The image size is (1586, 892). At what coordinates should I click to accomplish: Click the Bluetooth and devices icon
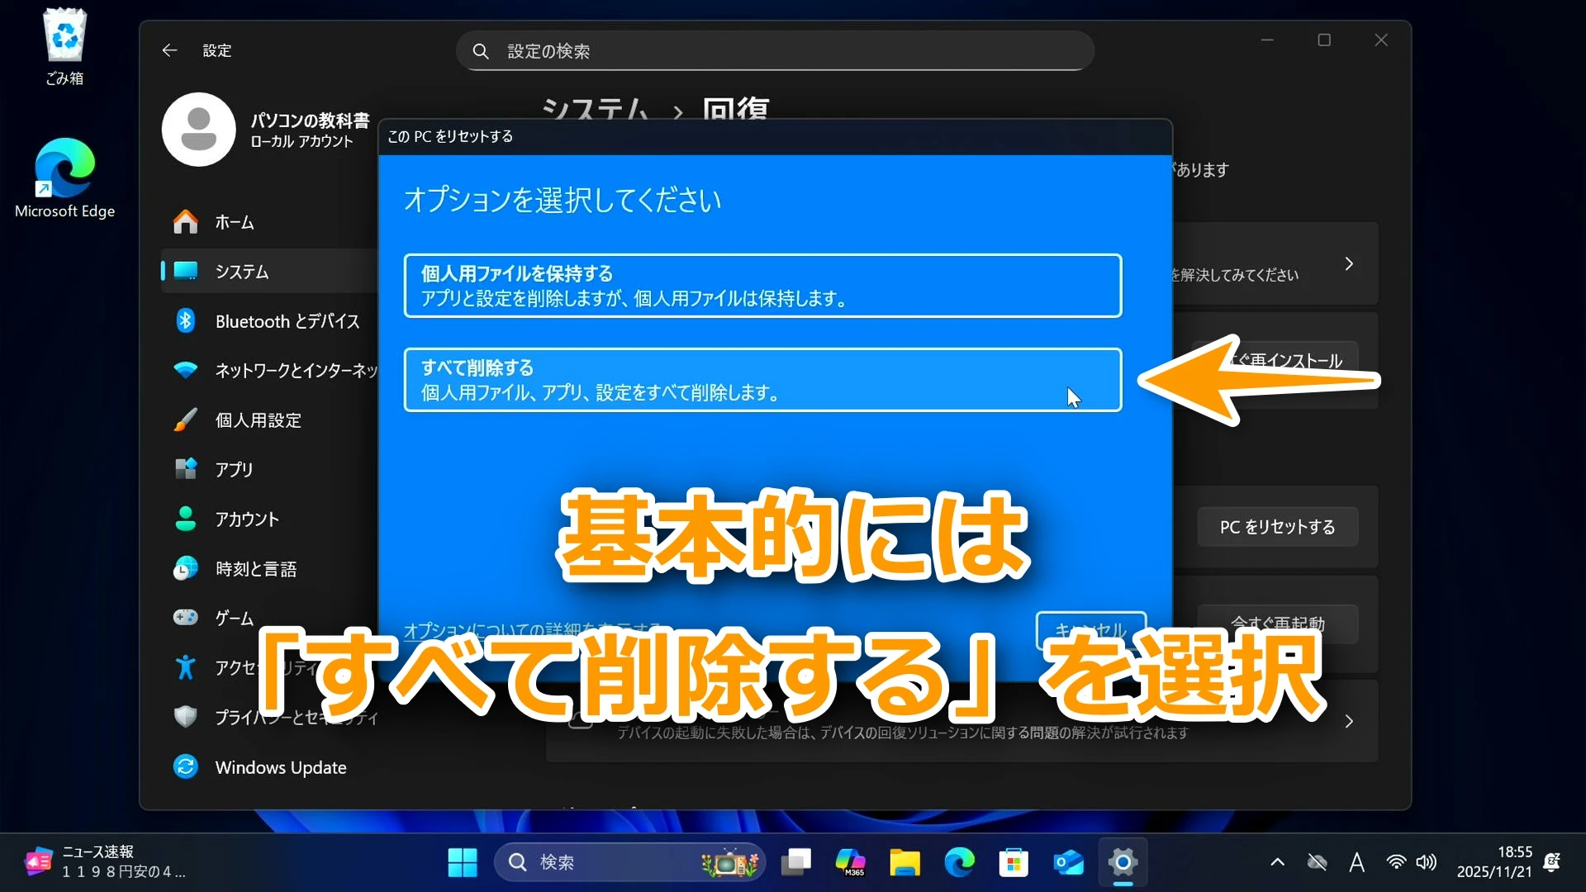186,321
